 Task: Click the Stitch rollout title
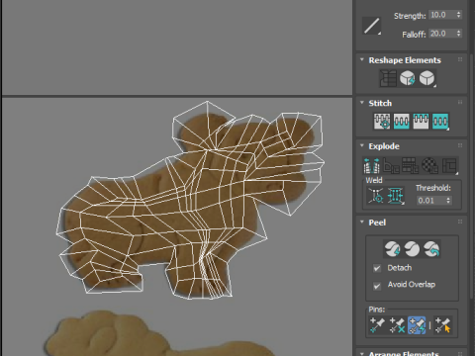coord(380,103)
